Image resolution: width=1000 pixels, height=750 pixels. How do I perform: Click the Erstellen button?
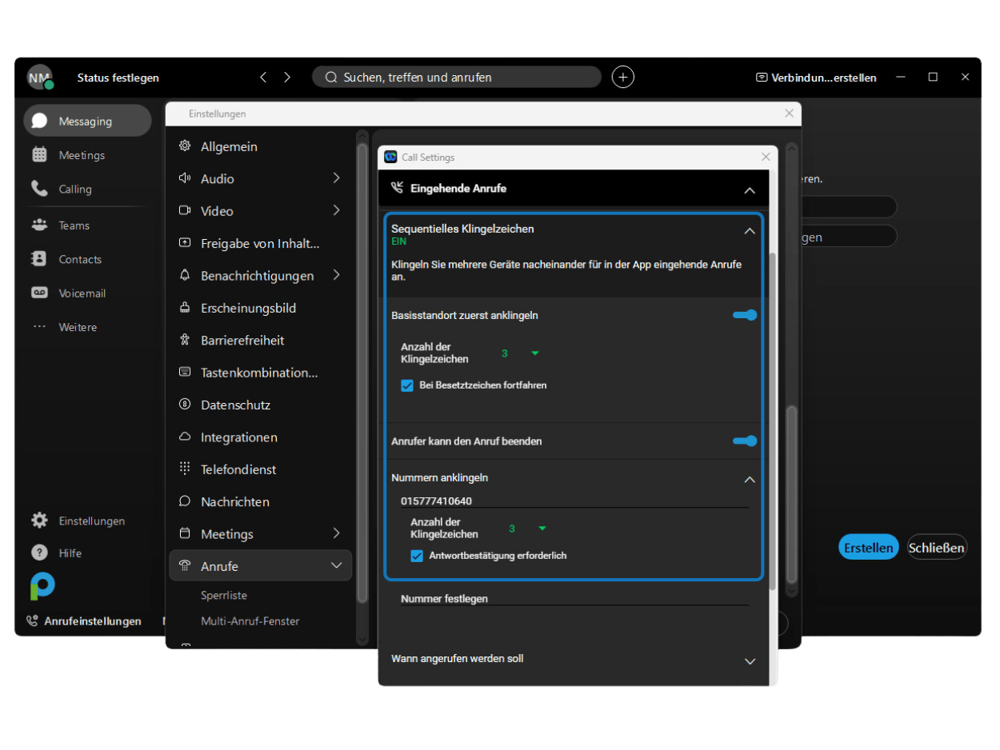tap(868, 547)
